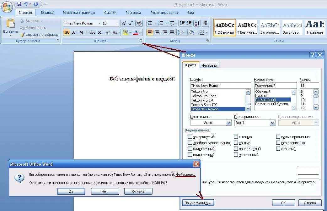327x211 pixels.
Task: Open line spacing dropdown in ribbon
Action: (181, 32)
